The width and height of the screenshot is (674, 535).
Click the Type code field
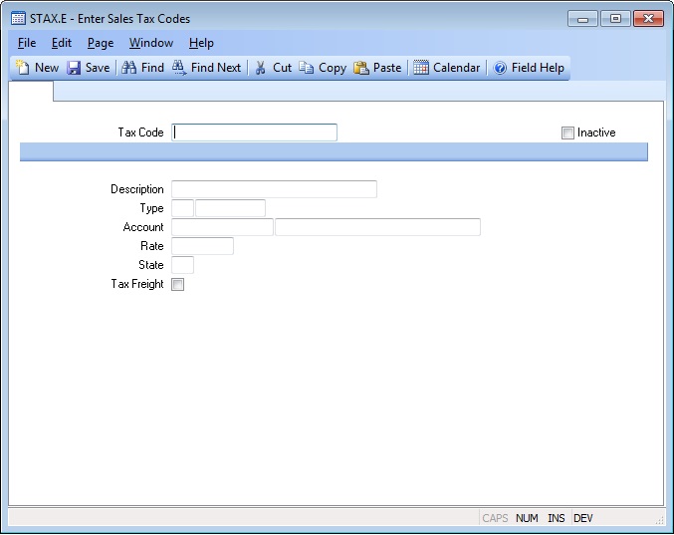[x=182, y=208]
